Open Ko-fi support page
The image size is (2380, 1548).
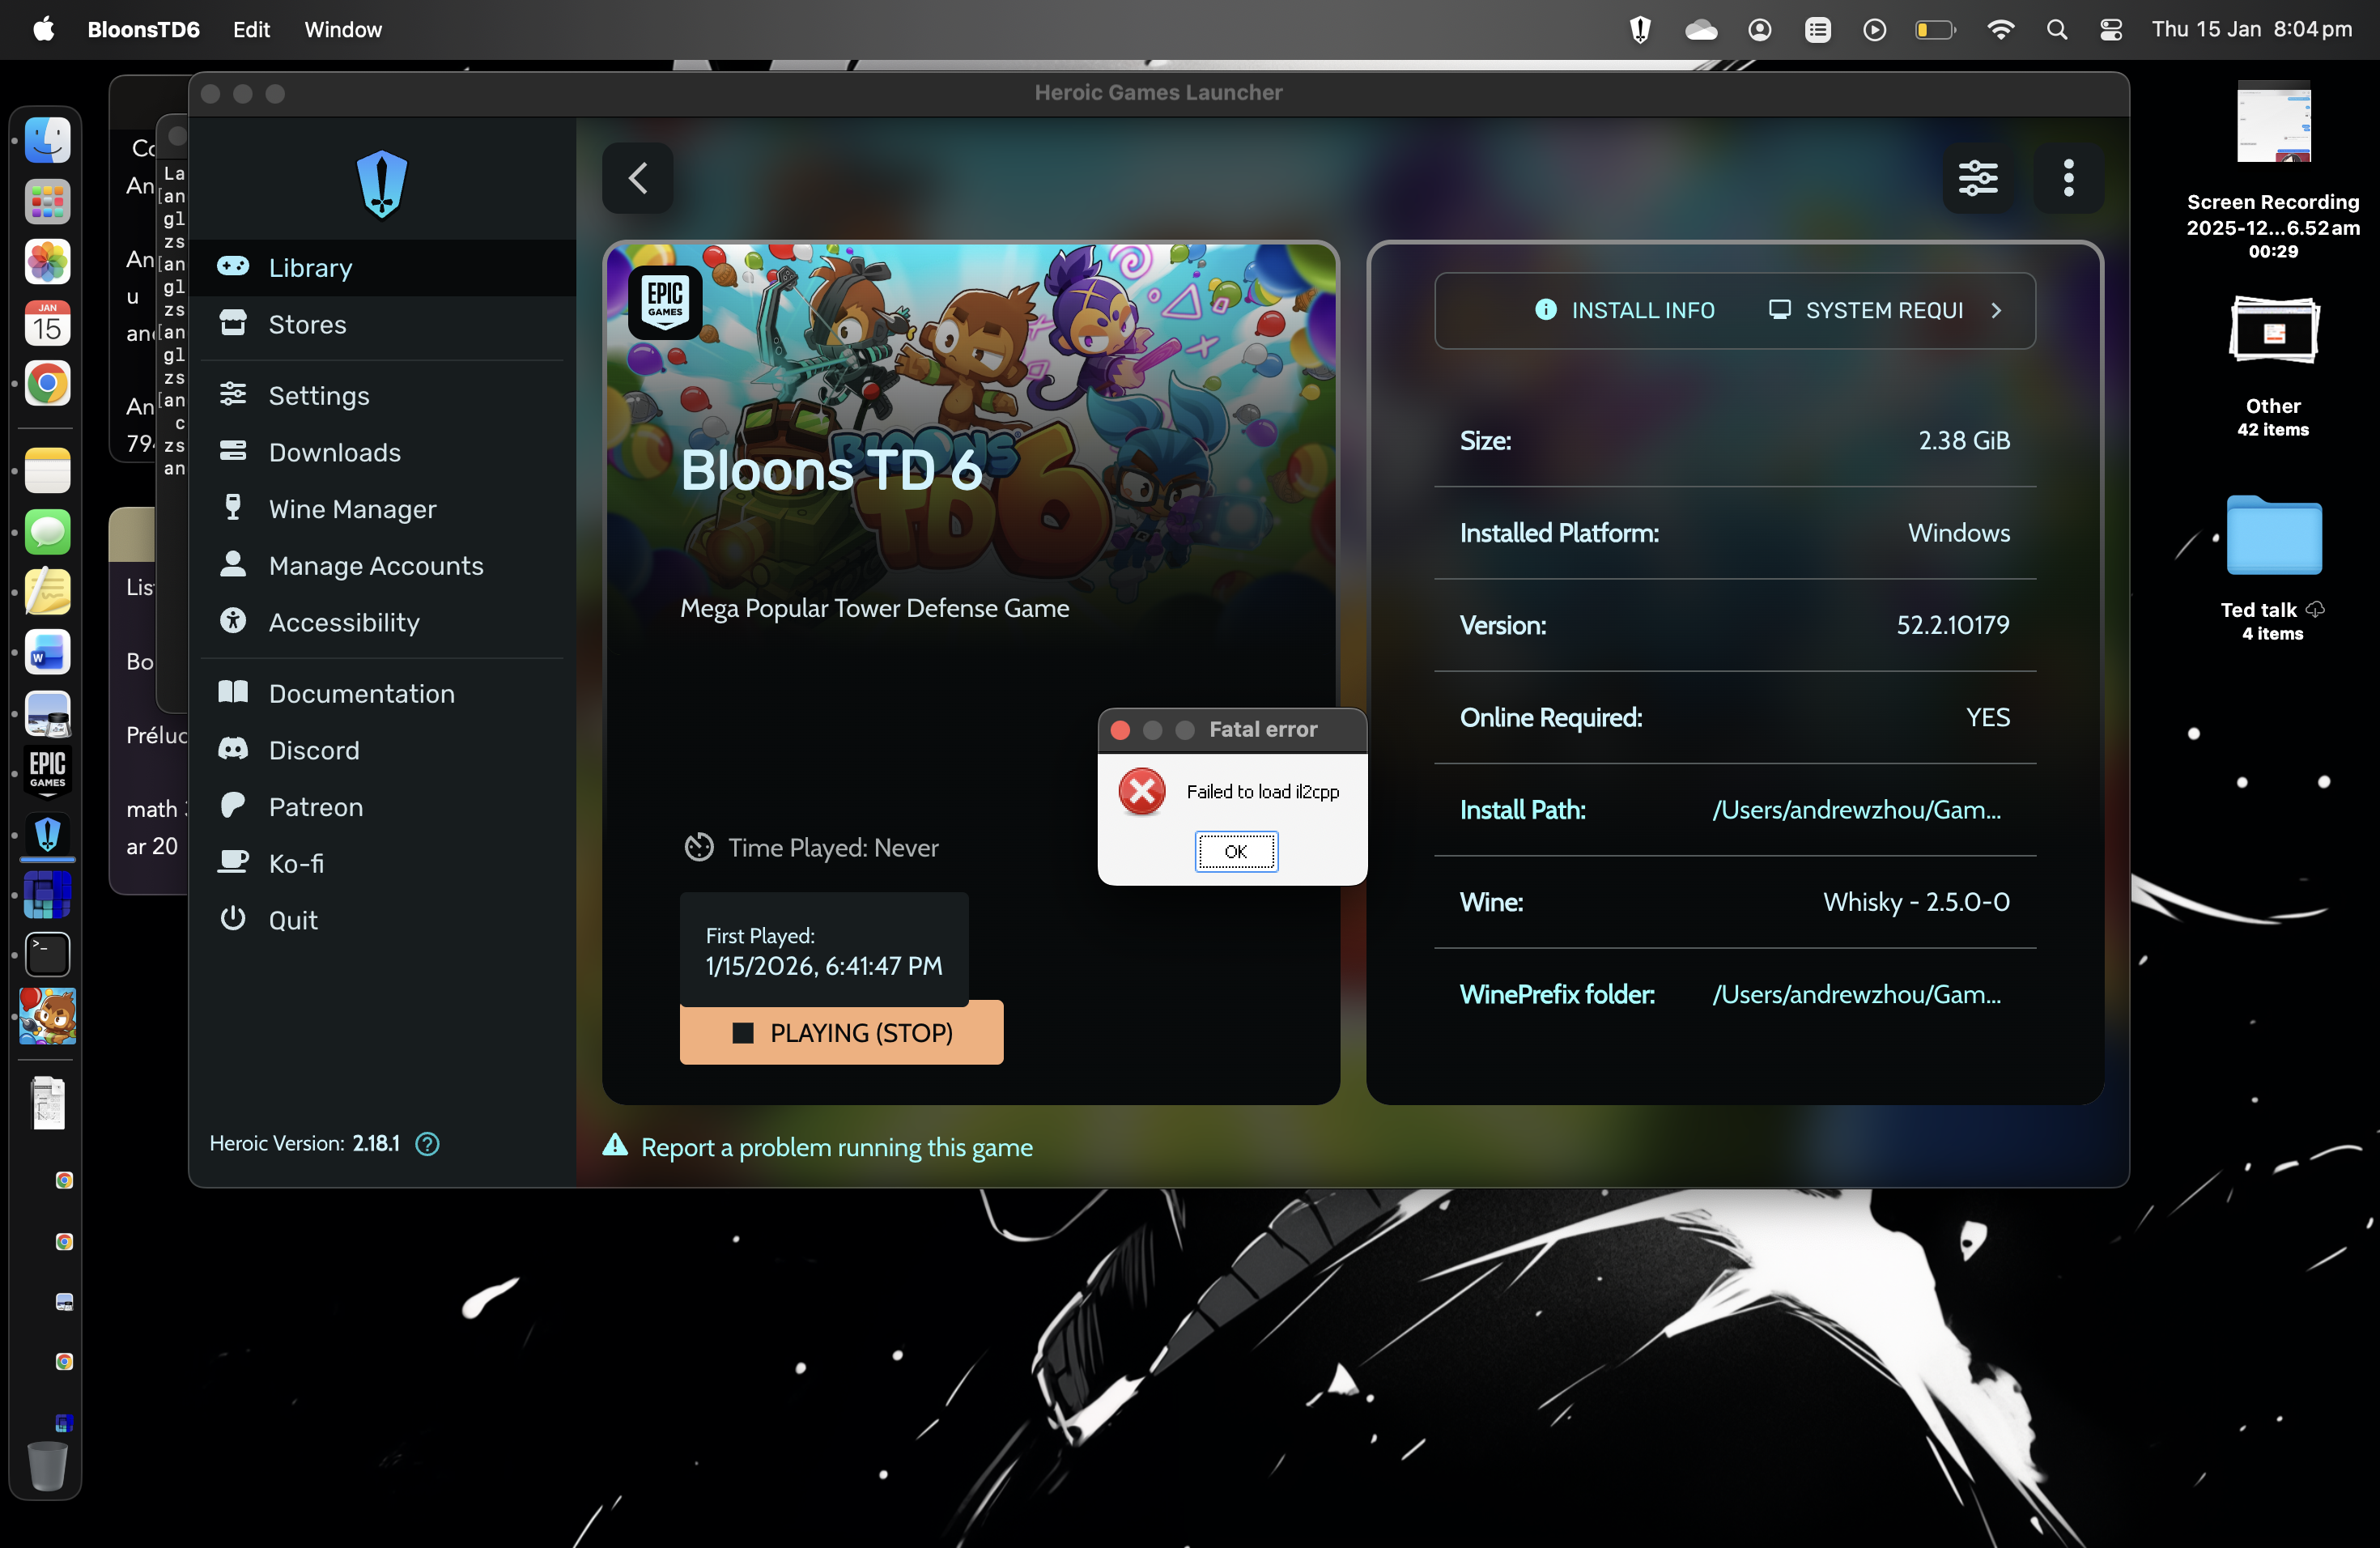click(295, 863)
